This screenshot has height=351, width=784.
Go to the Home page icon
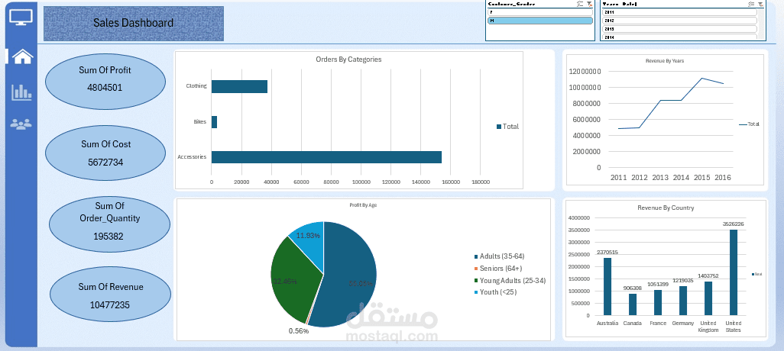tap(22, 56)
